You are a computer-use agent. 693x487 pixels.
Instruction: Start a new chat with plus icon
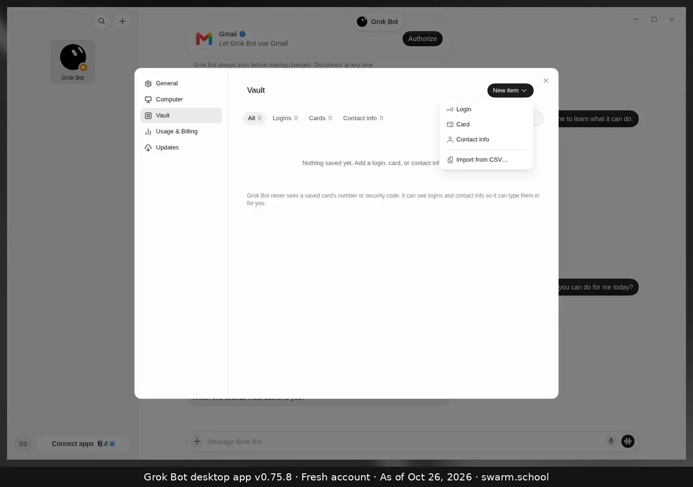pyautogui.click(x=122, y=21)
